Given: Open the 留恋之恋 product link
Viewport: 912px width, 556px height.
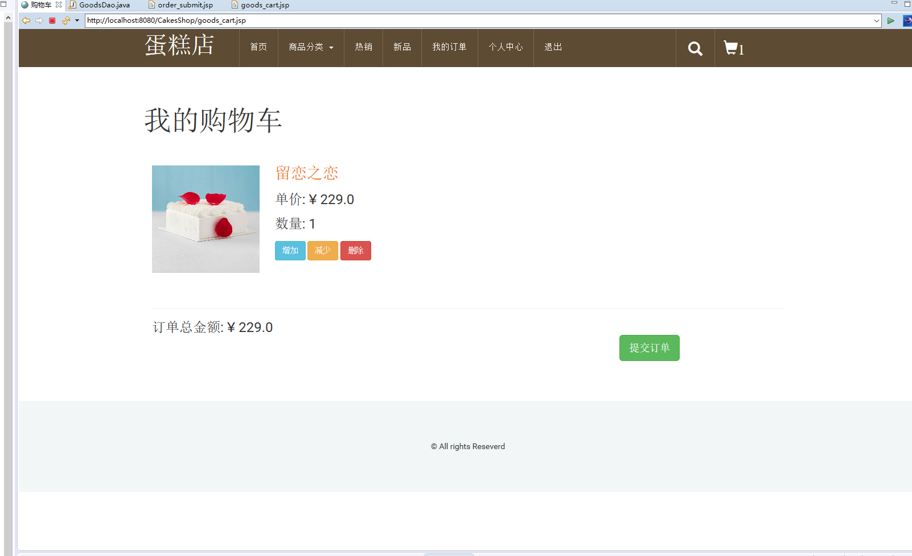Looking at the screenshot, I should coord(306,172).
